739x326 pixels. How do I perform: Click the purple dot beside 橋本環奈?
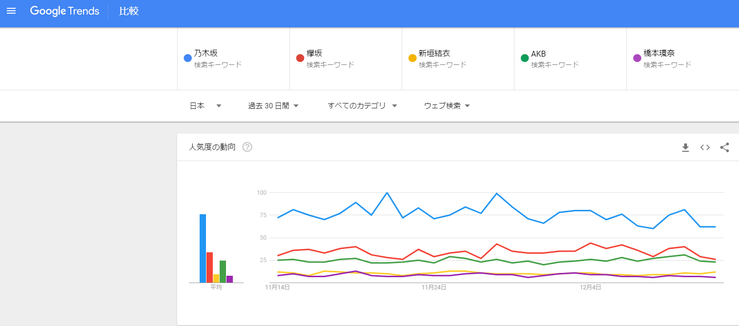pyautogui.click(x=637, y=58)
